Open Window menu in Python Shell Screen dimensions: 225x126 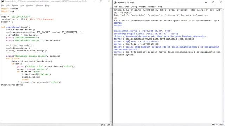click(152, 7)
